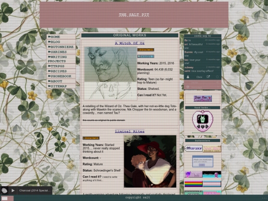Click the rainbow pride flag badge
This screenshot has width=268, height=201.
pos(194,184)
